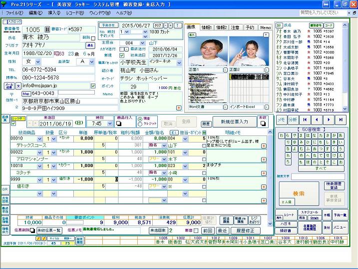358x269 pixels.
Task: Open フリー dropdown for 木下 row
Action: 164,159
